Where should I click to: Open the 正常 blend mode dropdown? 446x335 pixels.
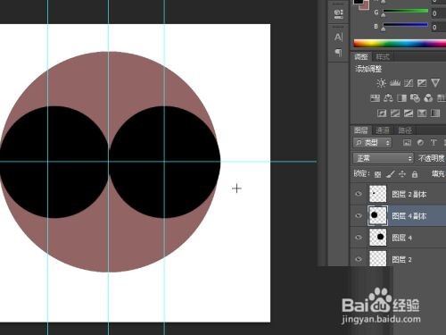click(383, 158)
